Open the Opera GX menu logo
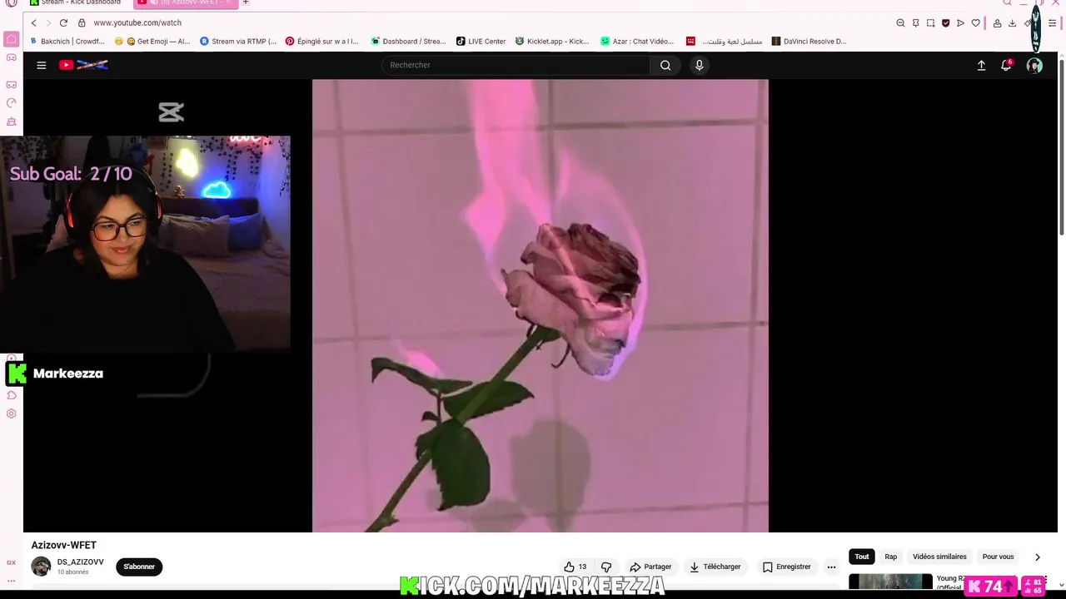 11,3
